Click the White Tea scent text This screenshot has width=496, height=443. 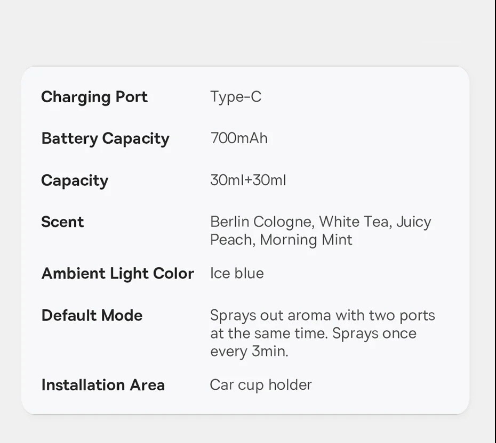click(x=354, y=222)
